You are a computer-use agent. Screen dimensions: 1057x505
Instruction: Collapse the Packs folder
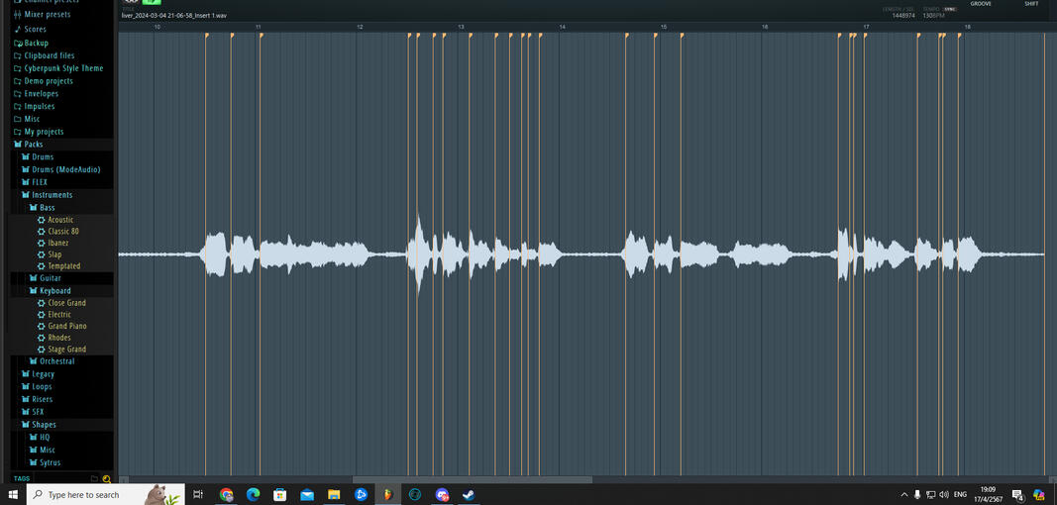pos(33,145)
